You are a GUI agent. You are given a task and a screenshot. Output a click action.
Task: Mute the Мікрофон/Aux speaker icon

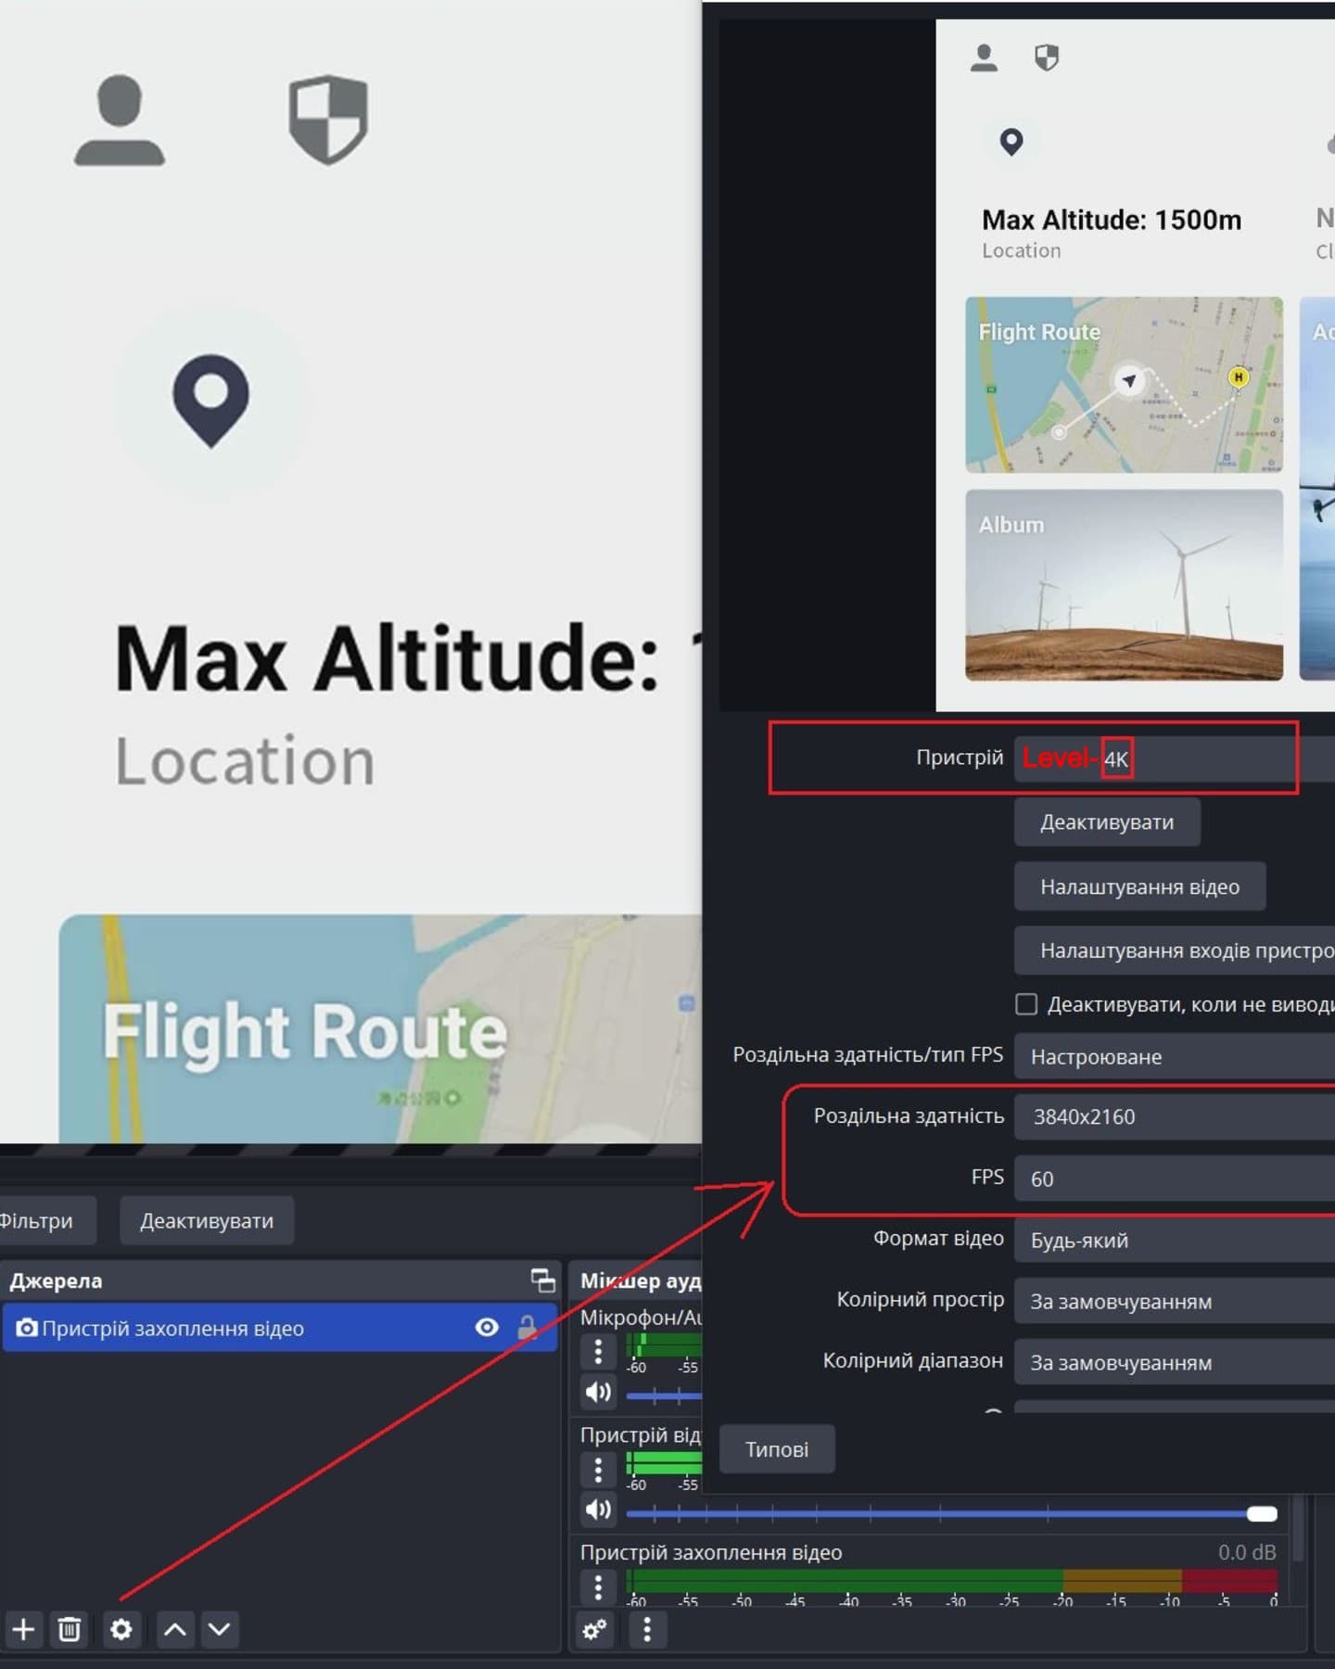599,1392
